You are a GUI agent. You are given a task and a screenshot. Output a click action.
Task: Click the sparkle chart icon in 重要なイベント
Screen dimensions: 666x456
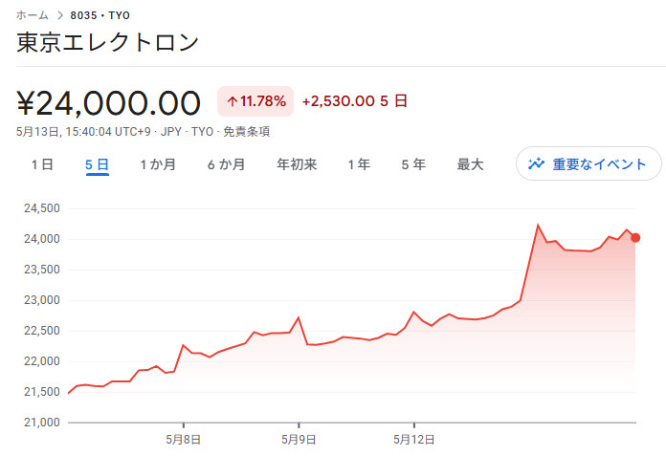536,163
